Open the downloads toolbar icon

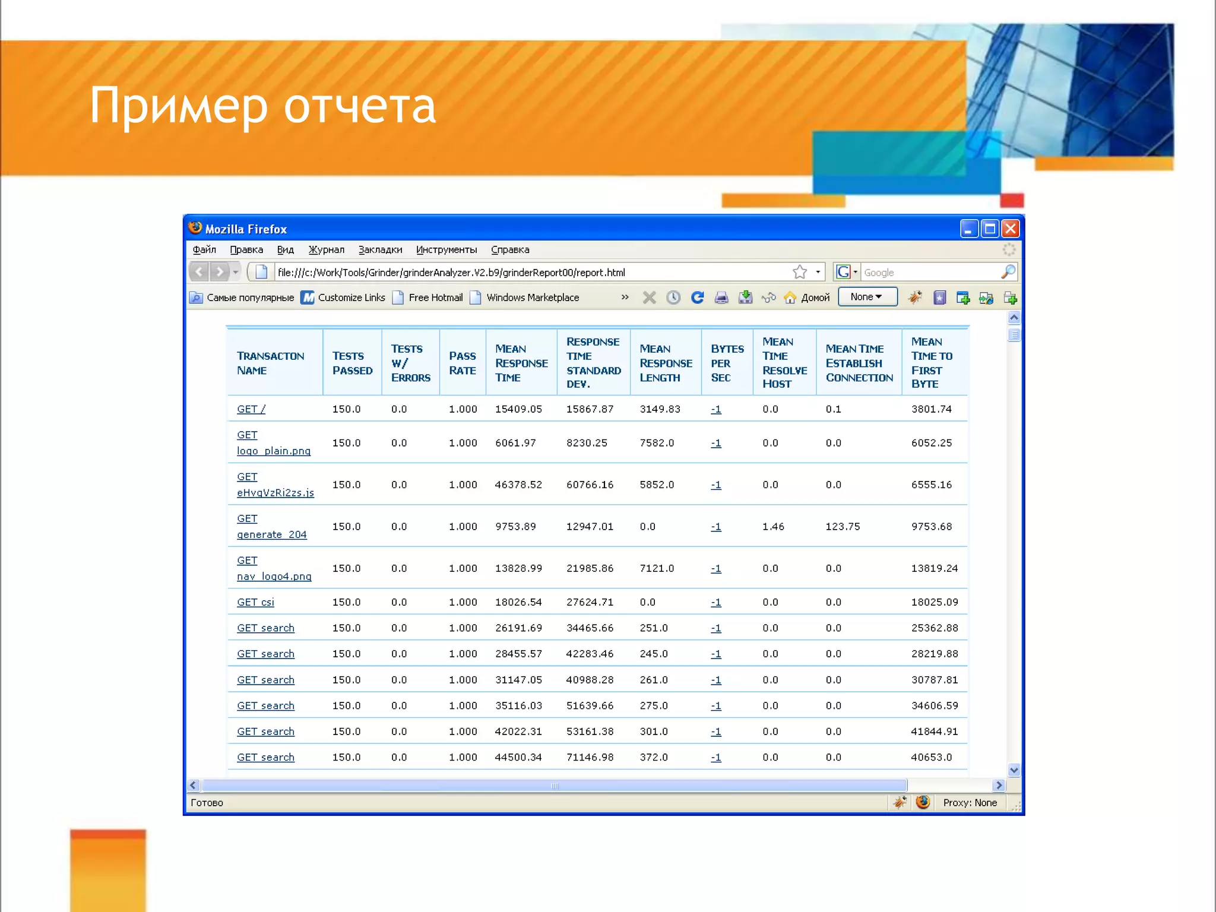pyautogui.click(x=745, y=297)
